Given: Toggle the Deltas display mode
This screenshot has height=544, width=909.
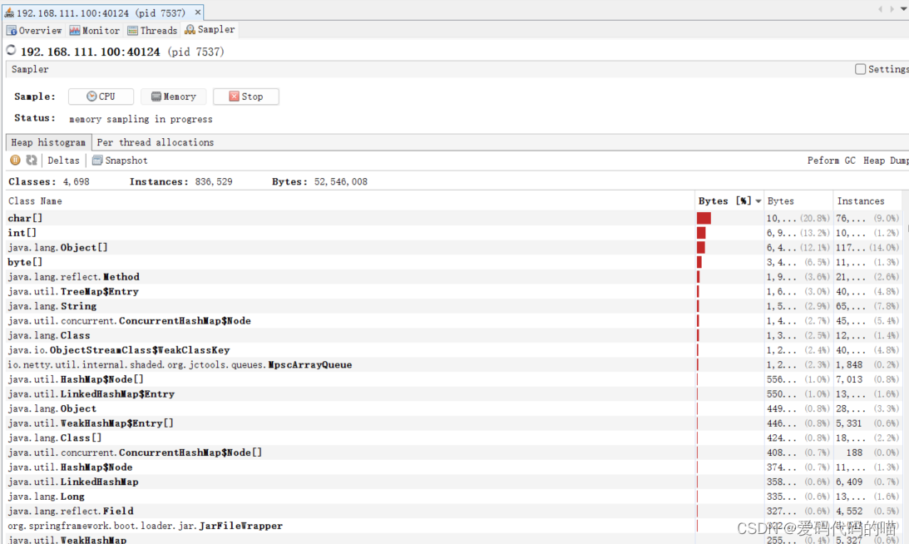Looking at the screenshot, I should point(63,160).
